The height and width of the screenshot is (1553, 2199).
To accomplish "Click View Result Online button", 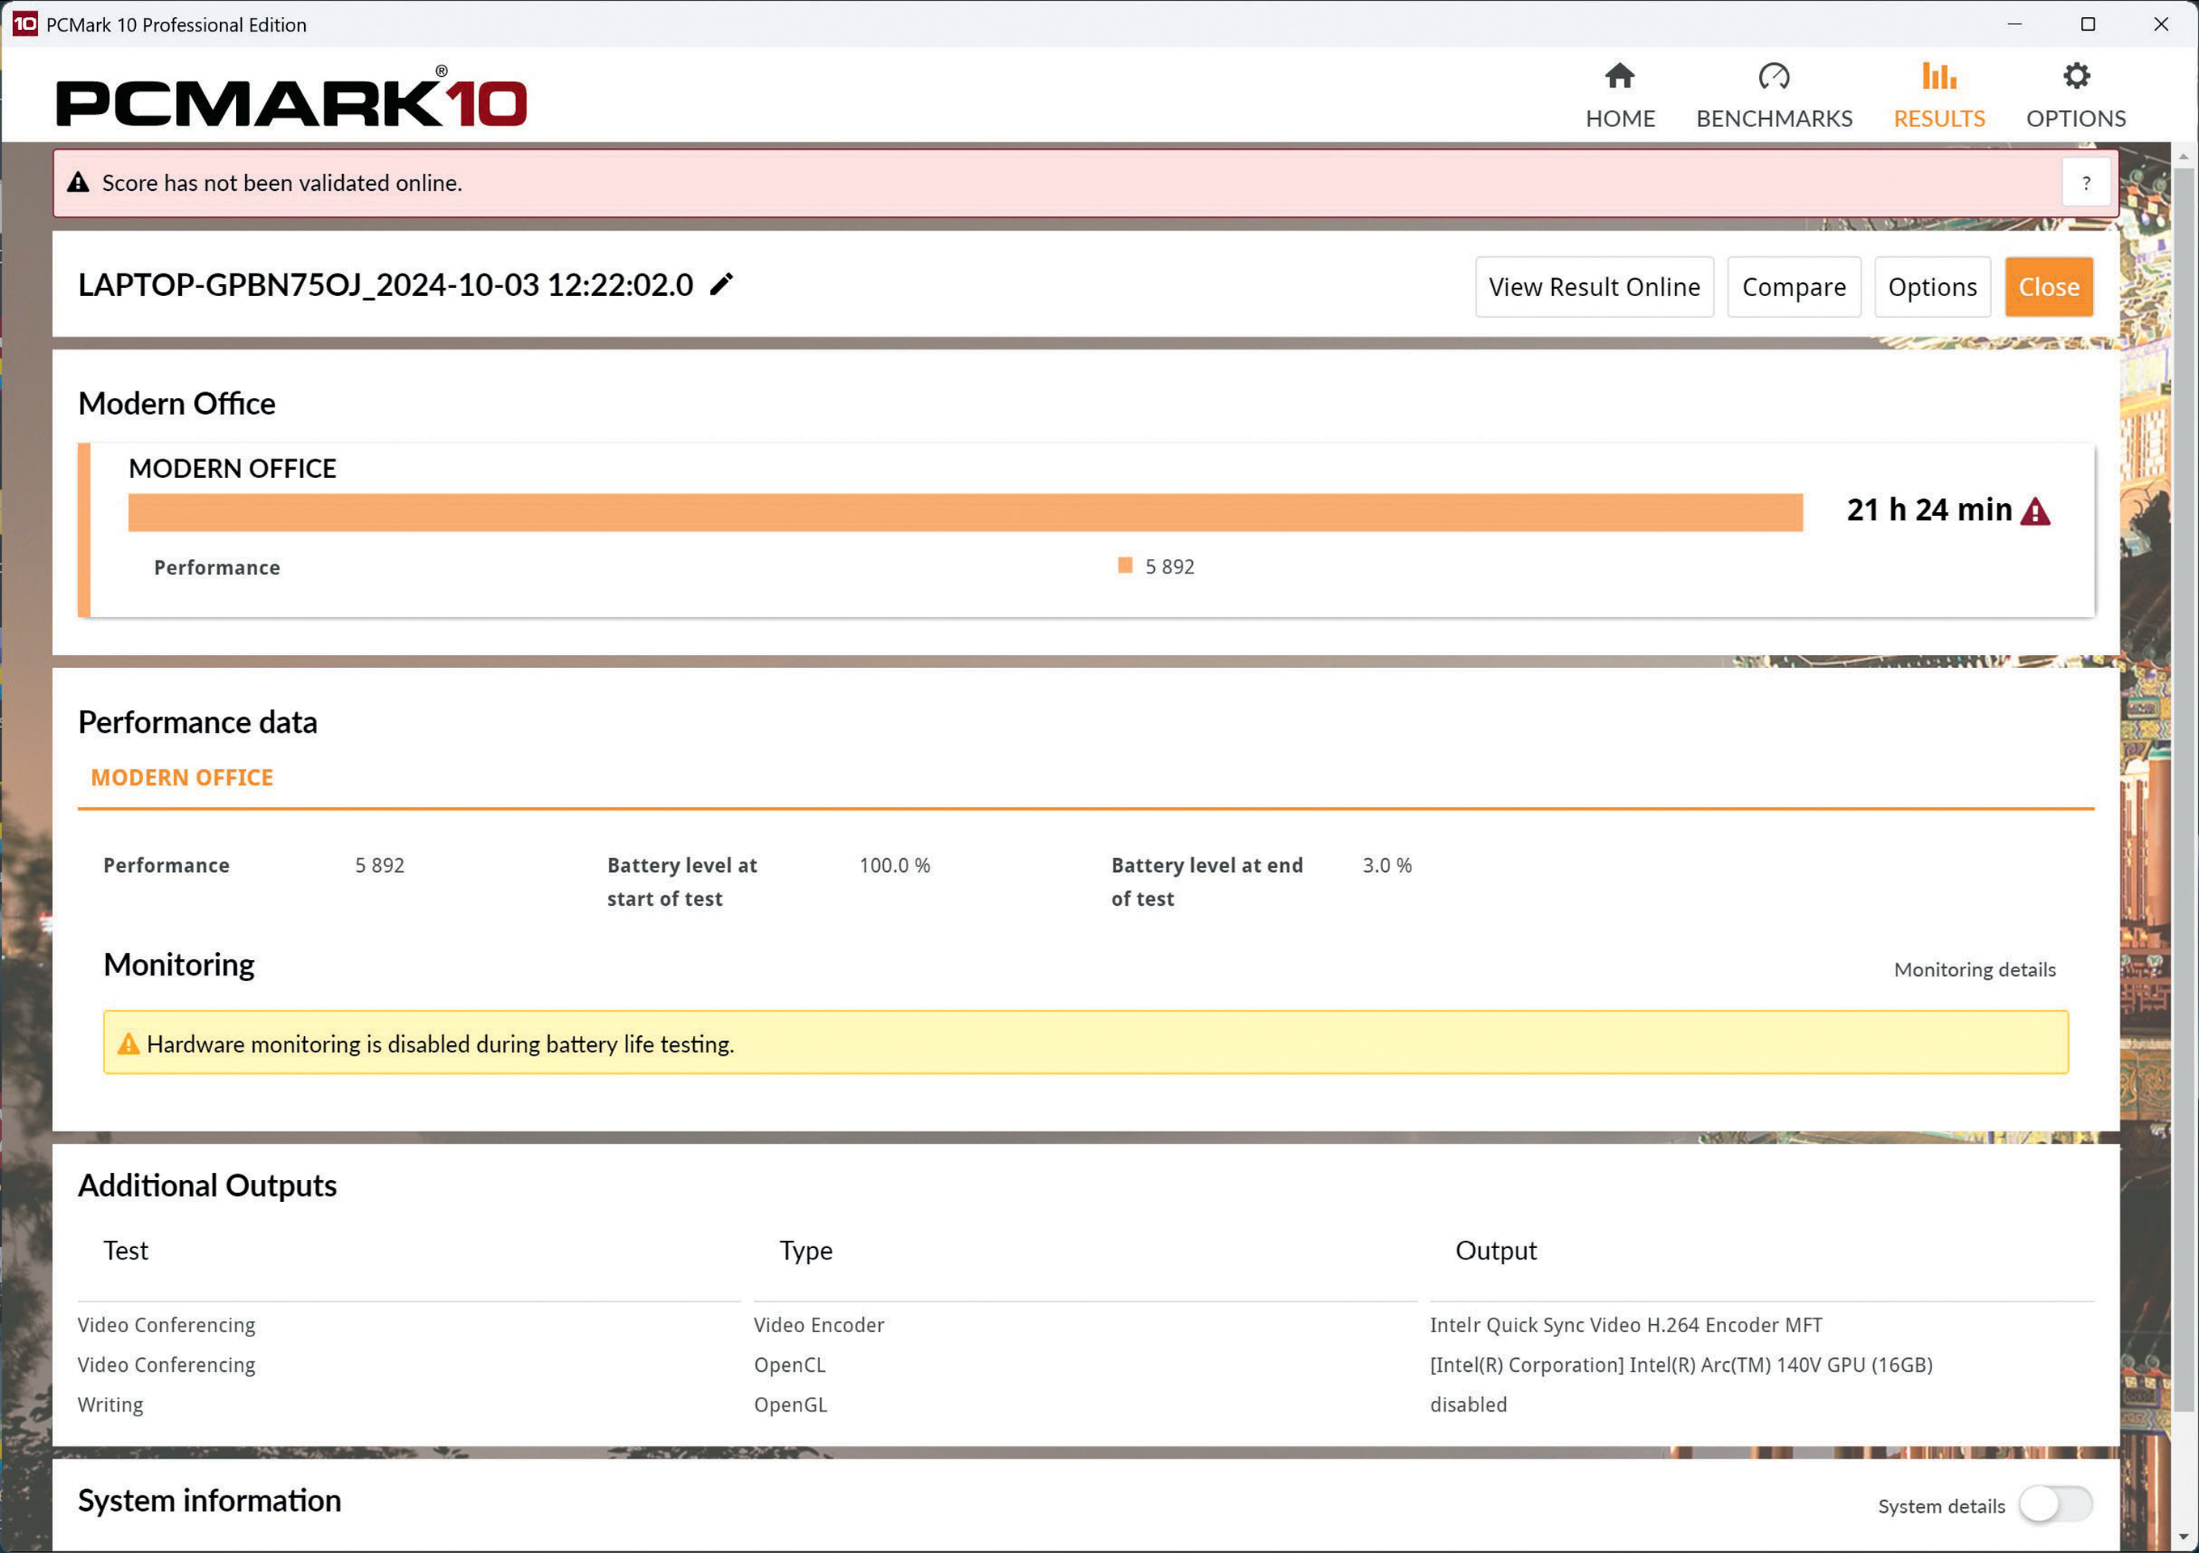I will point(1594,286).
